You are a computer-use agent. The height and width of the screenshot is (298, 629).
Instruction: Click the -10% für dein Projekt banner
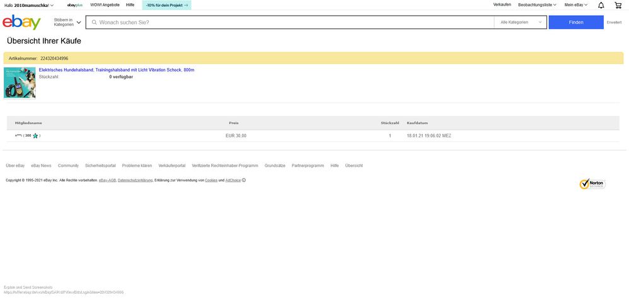pos(167,5)
